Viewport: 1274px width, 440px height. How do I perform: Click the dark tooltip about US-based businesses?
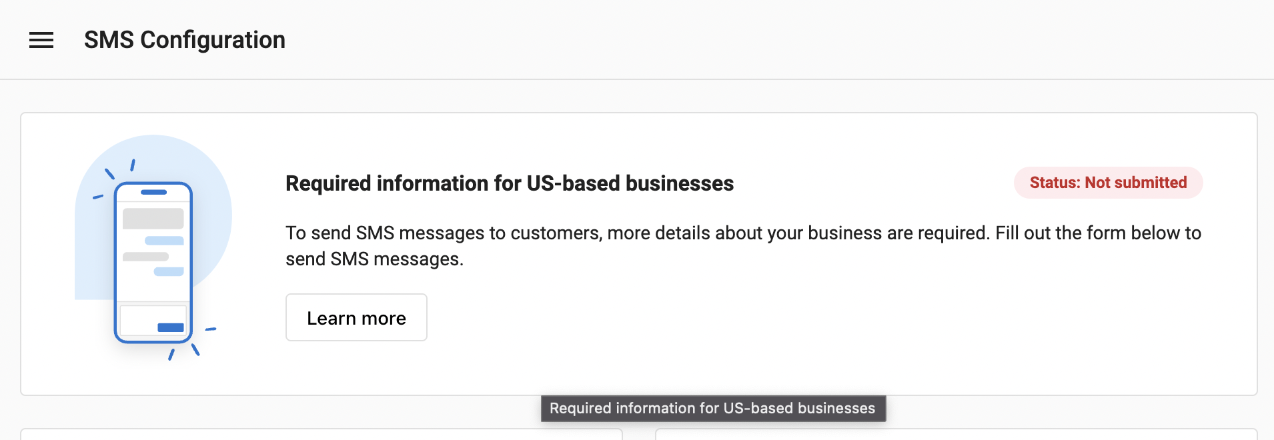713,408
